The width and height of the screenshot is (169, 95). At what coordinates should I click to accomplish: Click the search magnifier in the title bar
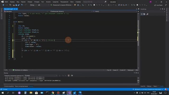(105, 2)
